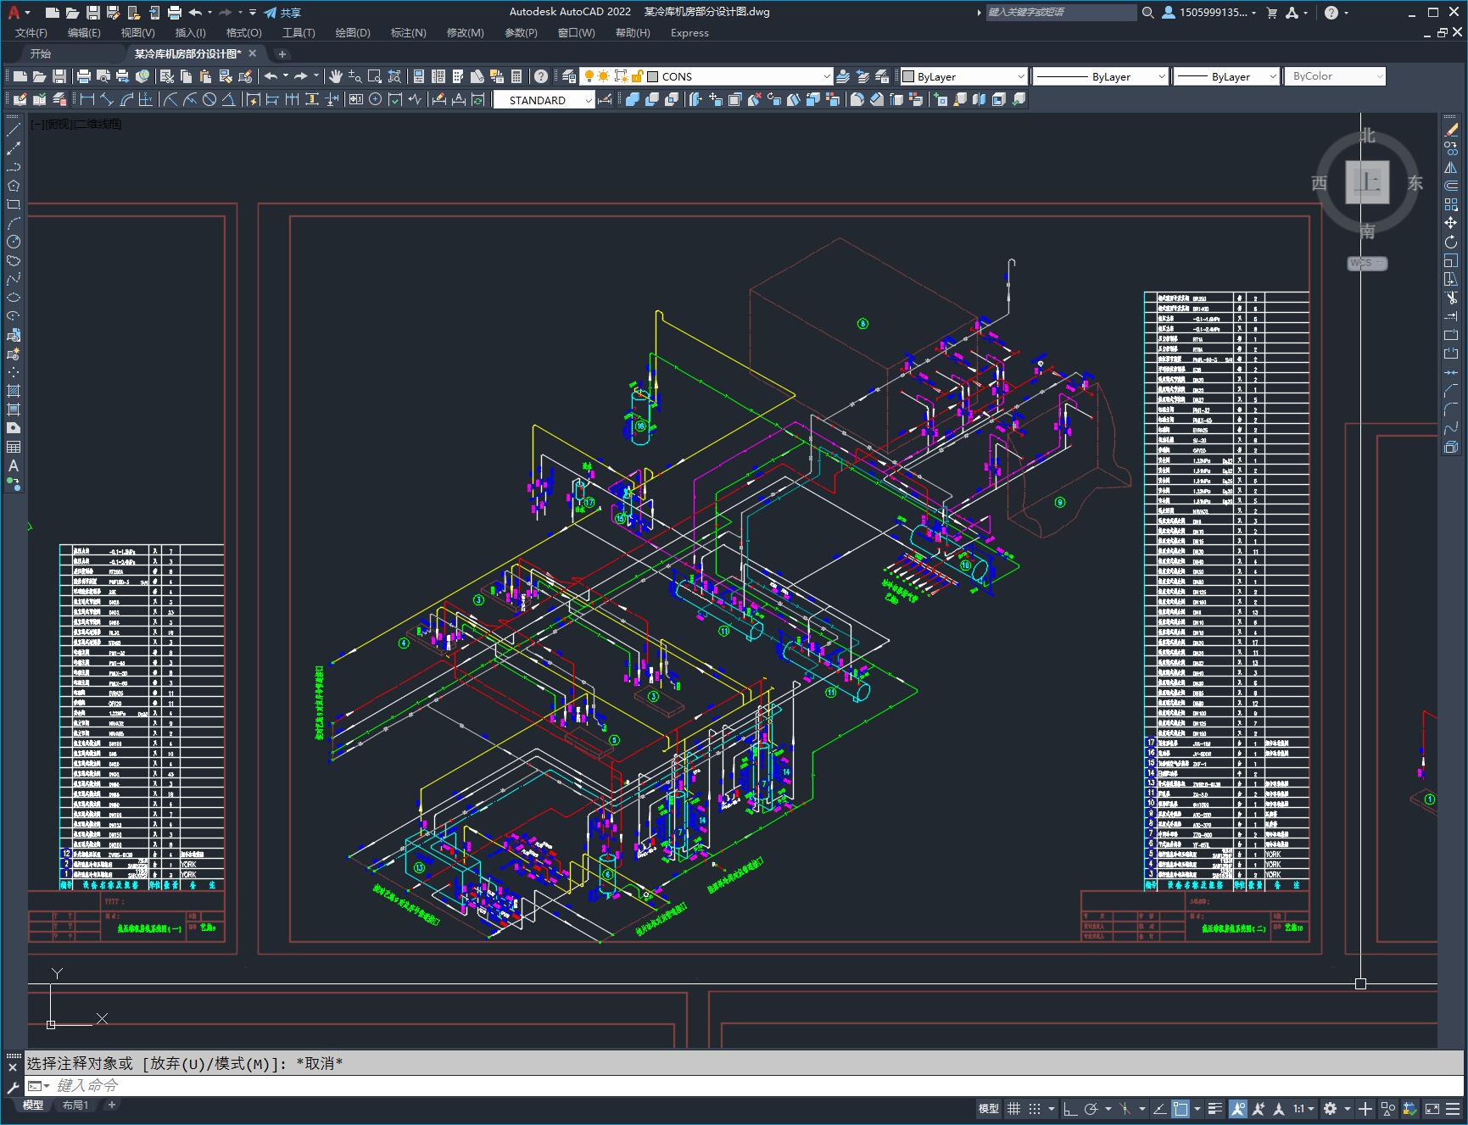Select the Hatch tool in draw toolbar
1468x1125 pixels.
click(x=14, y=391)
